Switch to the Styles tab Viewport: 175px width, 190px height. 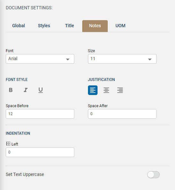[x=44, y=26]
